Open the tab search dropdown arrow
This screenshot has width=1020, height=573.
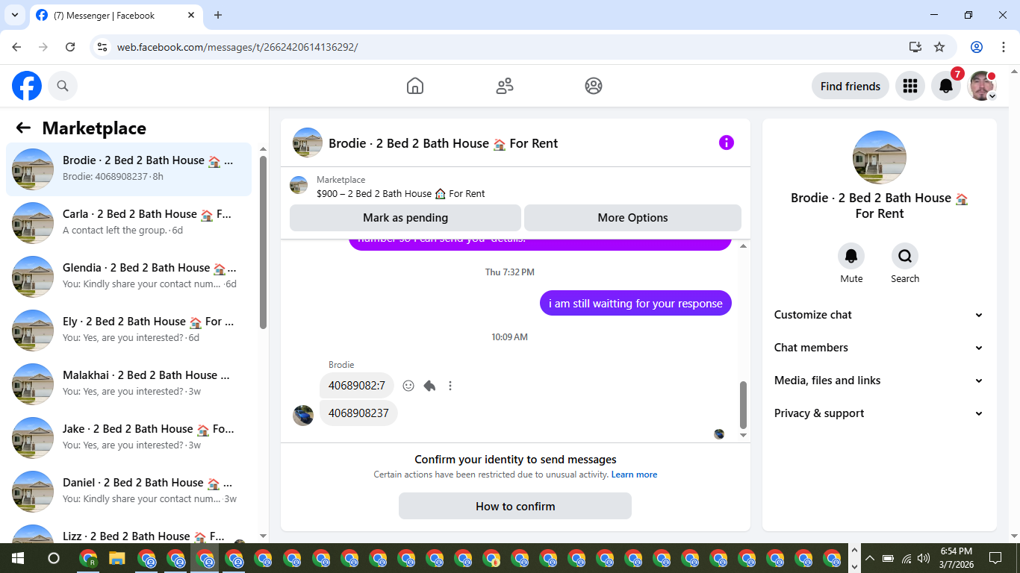pyautogui.click(x=14, y=15)
